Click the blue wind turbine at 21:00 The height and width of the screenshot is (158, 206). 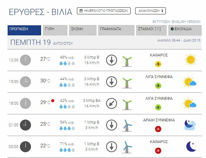[127, 125]
